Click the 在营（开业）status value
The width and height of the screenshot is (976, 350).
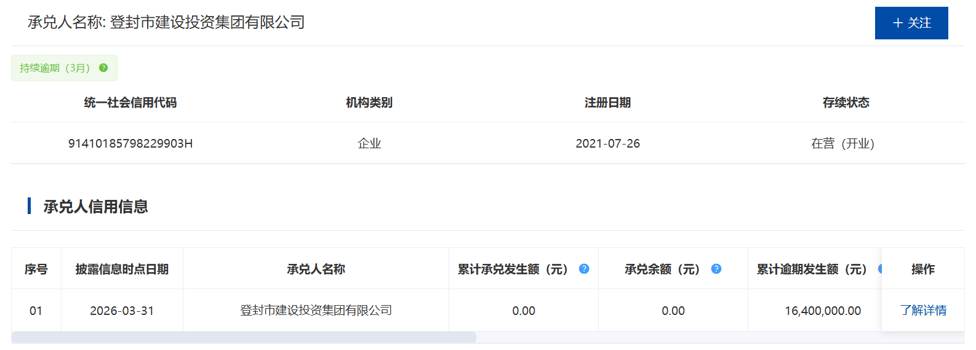(842, 143)
